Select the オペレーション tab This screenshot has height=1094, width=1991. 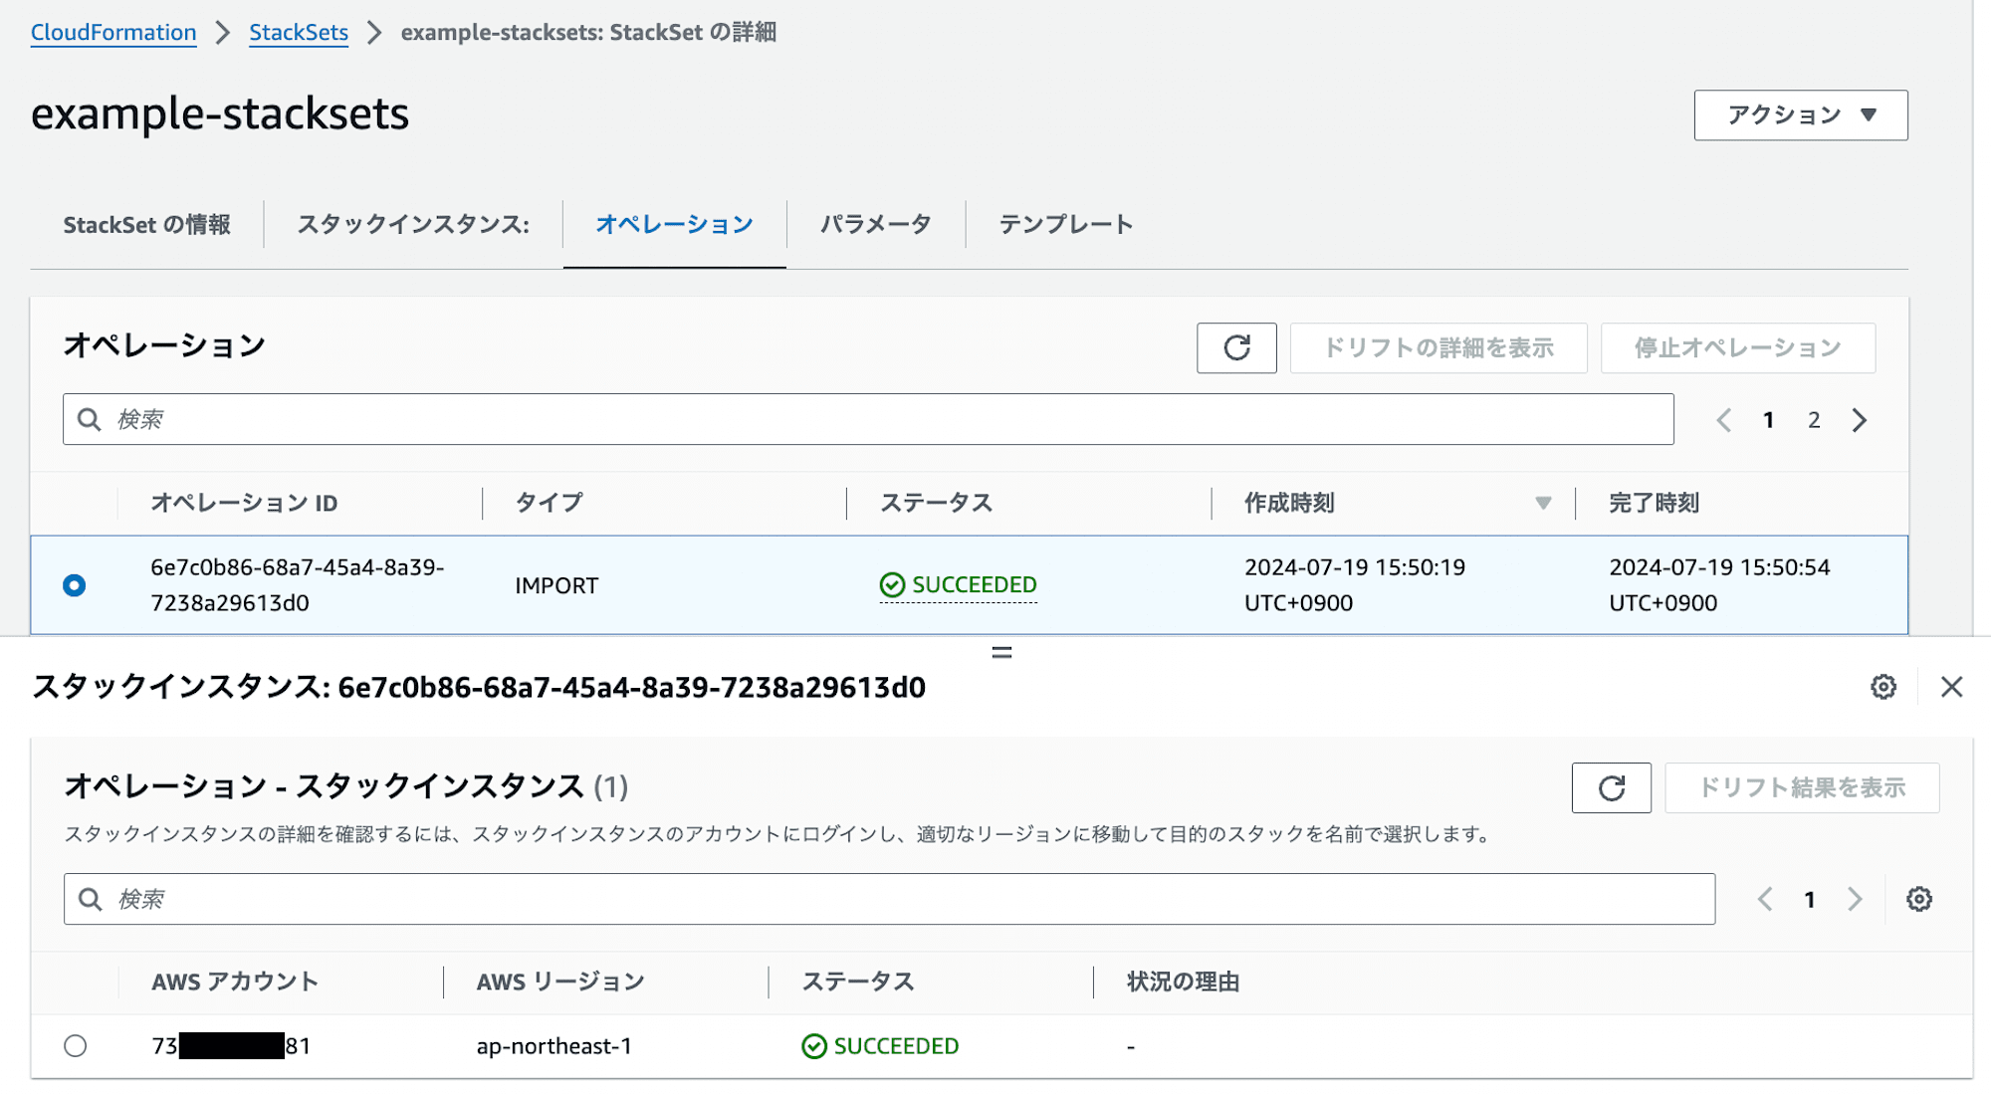(x=675, y=225)
